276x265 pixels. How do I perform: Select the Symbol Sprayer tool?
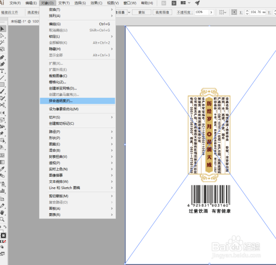(x=2, y=184)
